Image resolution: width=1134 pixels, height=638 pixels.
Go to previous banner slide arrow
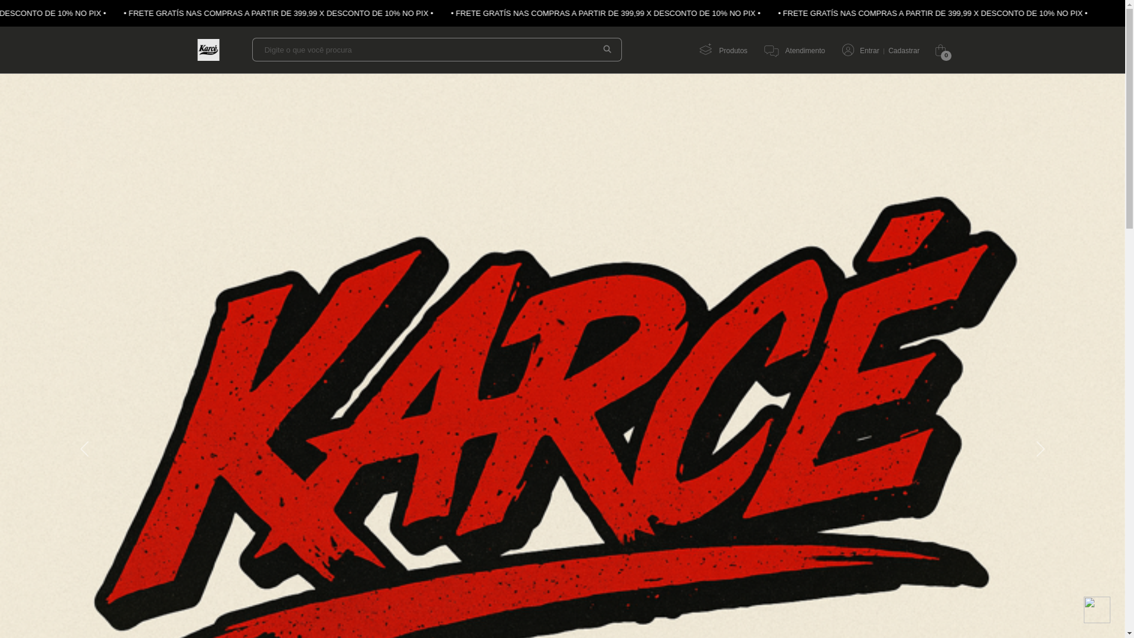(85, 449)
